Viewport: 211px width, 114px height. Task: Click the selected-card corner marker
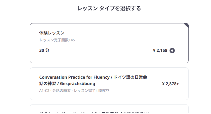pyautogui.click(x=187, y=25)
